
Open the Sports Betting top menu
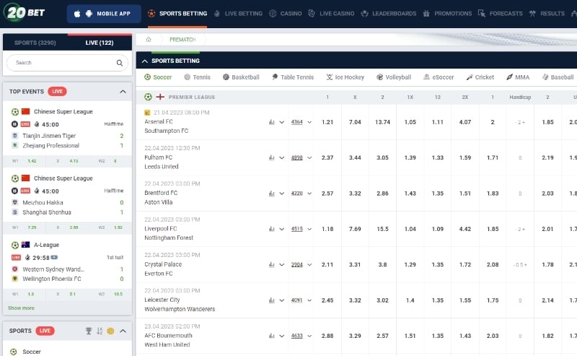(177, 14)
